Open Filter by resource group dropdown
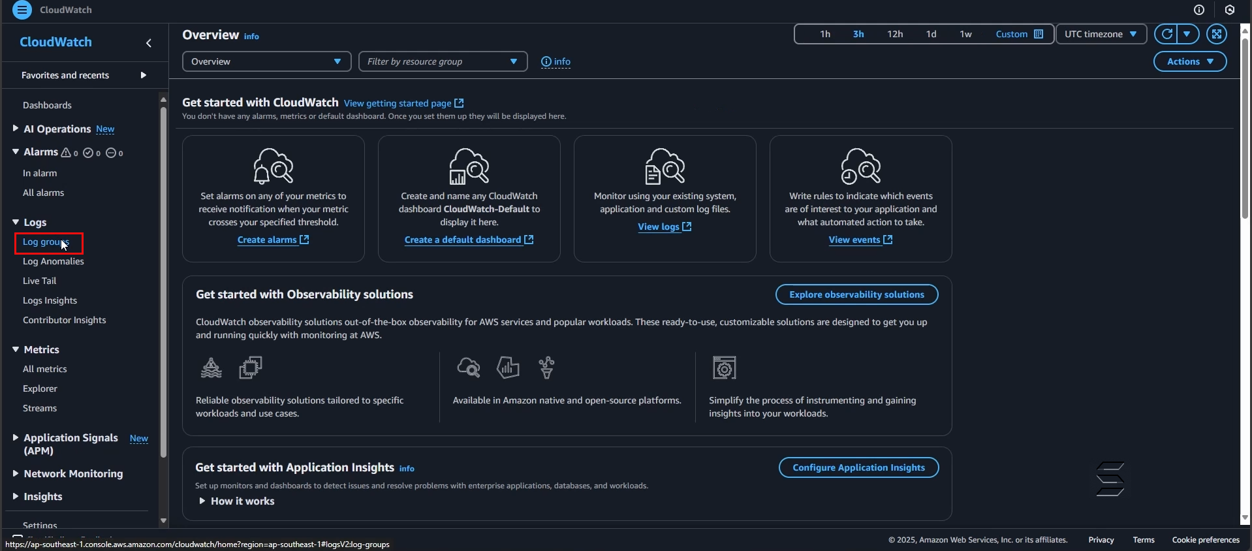This screenshot has width=1252, height=551. pyautogui.click(x=443, y=61)
